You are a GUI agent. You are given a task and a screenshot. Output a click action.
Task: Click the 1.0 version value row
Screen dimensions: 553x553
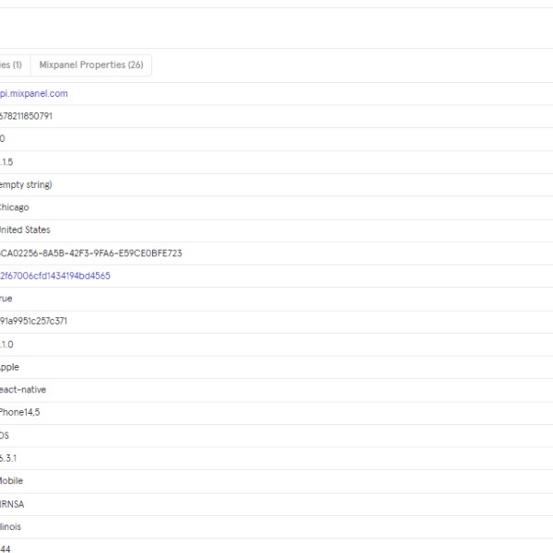coord(7,344)
